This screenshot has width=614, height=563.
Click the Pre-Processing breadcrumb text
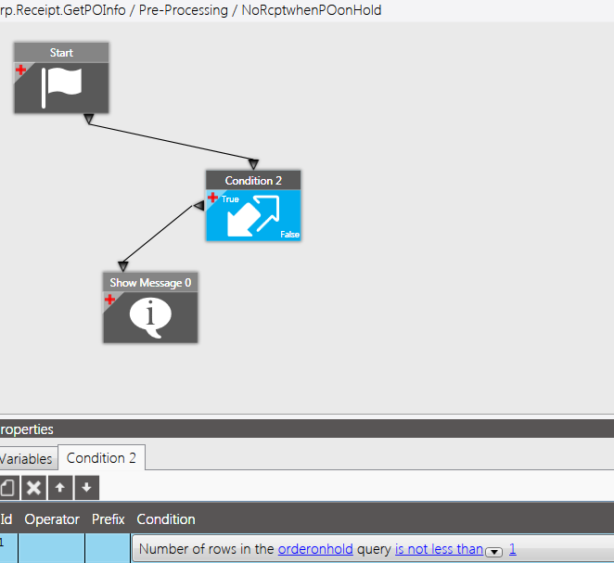184,10
